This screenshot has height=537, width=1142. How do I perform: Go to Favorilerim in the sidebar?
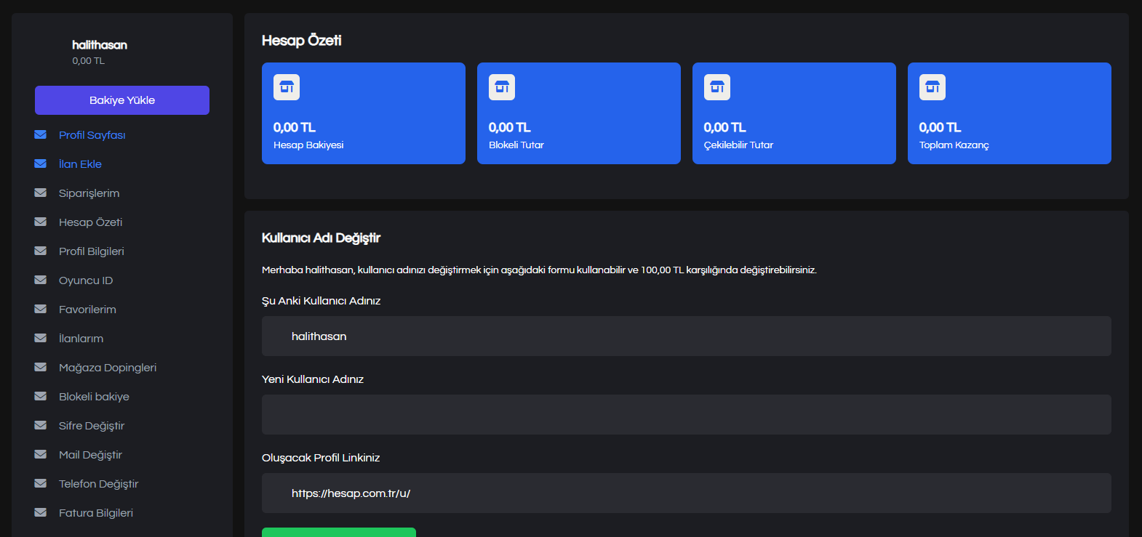[x=87, y=310]
